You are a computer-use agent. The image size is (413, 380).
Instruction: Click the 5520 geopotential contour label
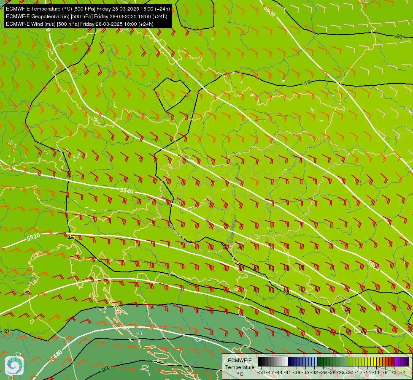(x=33, y=237)
